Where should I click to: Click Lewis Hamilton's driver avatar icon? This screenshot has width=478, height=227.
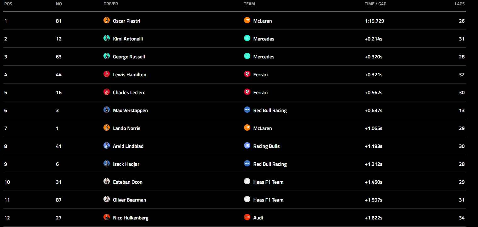(107, 74)
